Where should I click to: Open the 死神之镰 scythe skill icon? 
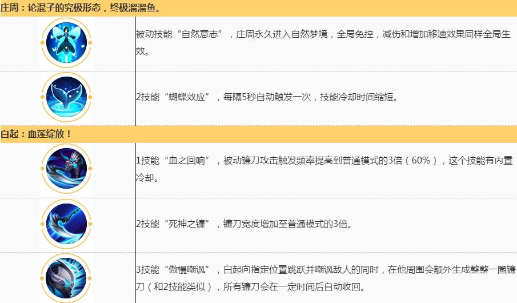click(x=67, y=224)
